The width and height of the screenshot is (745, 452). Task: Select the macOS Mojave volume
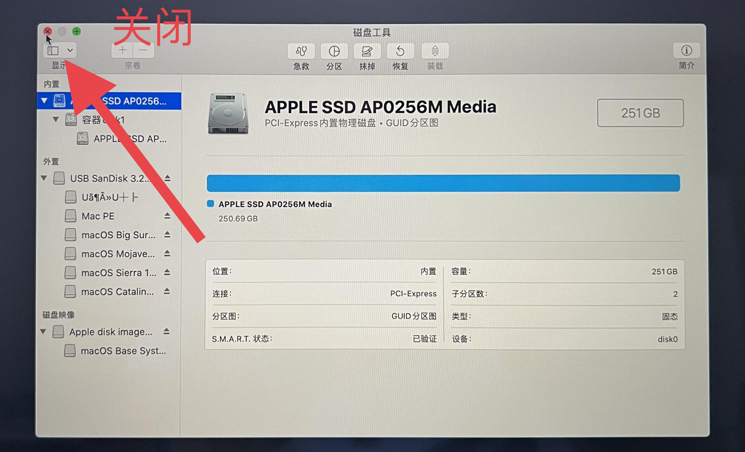(x=110, y=254)
